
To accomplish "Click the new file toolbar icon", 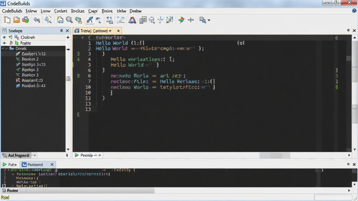I will [x=7, y=20].
